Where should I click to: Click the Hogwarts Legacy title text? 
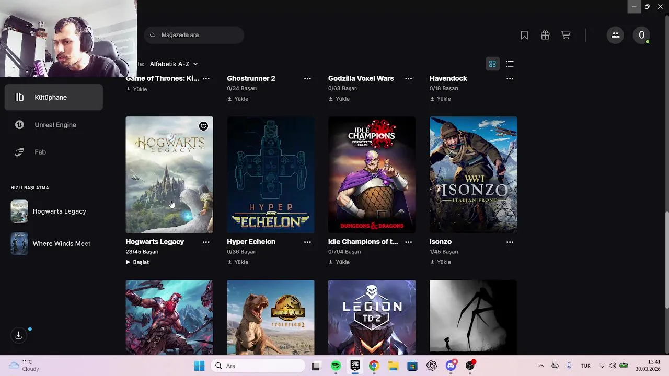[x=155, y=242]
